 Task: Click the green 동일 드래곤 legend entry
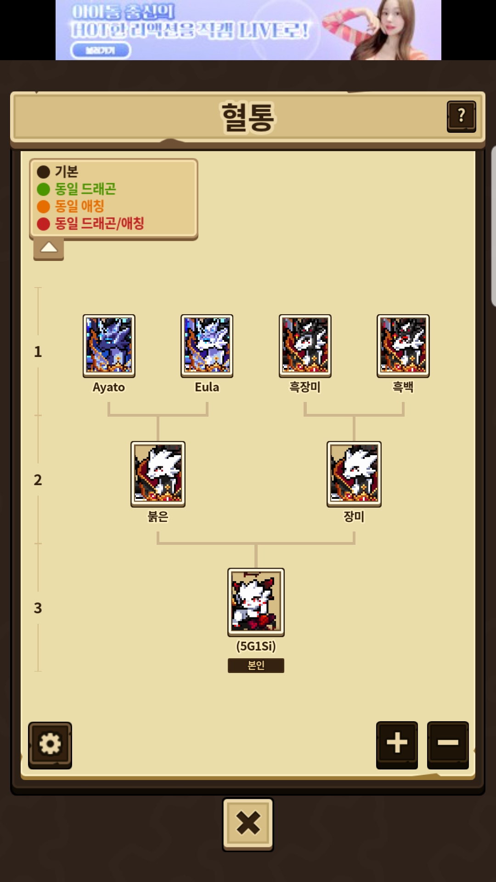[x=77, y=189]
